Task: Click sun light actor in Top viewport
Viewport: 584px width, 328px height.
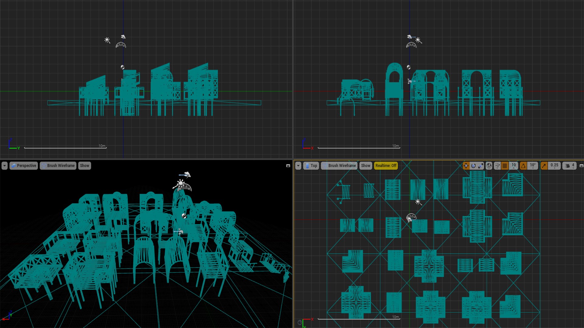Action: pyautogui.click(x=418, y=202)
